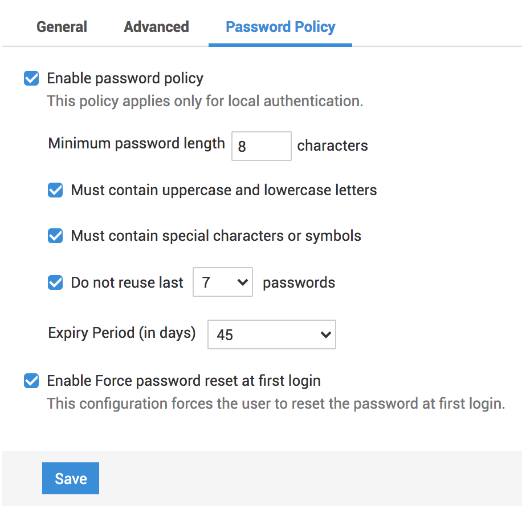Select the Password Policy tab
Image resolution: width=522 pixels, height=508 pixels.
pyautogui.click(x=280, y=27)
